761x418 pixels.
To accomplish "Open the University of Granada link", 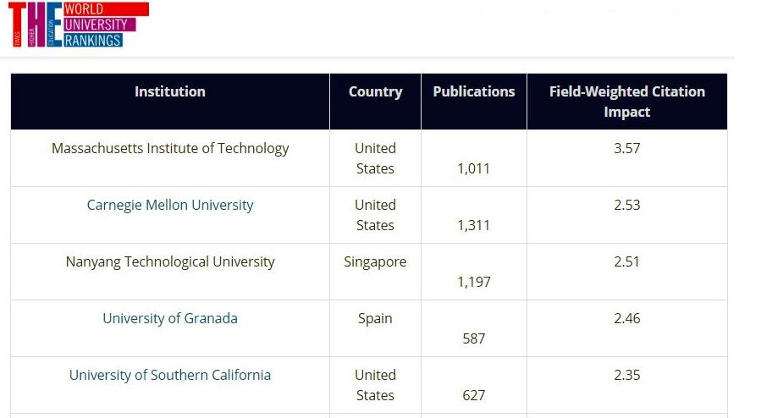I will tap(170, 319).
